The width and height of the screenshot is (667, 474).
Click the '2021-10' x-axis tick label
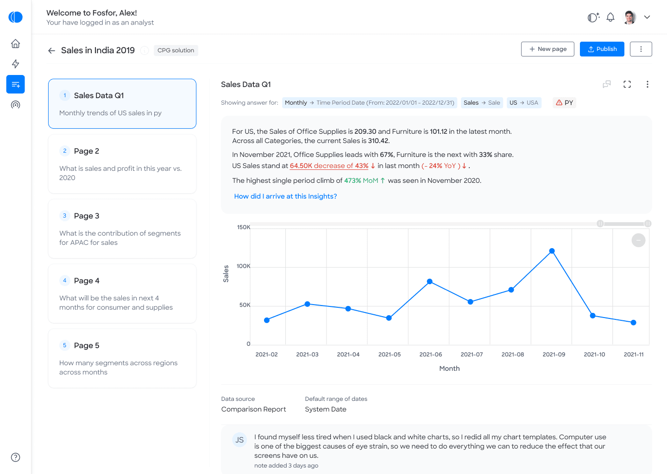click(x=594, y=355)
